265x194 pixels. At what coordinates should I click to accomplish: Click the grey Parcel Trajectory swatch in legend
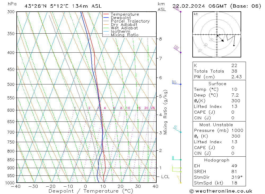(106, 21)
